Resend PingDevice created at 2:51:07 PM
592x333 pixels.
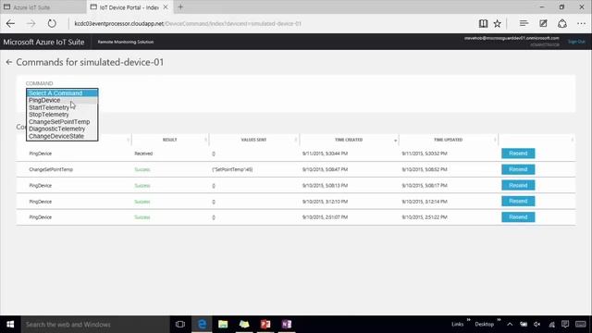pos(518,217)
